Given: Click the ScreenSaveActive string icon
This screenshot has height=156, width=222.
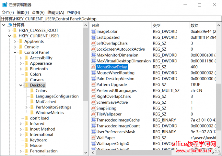Looking at the screenshot, I should (x=93, y=102).
